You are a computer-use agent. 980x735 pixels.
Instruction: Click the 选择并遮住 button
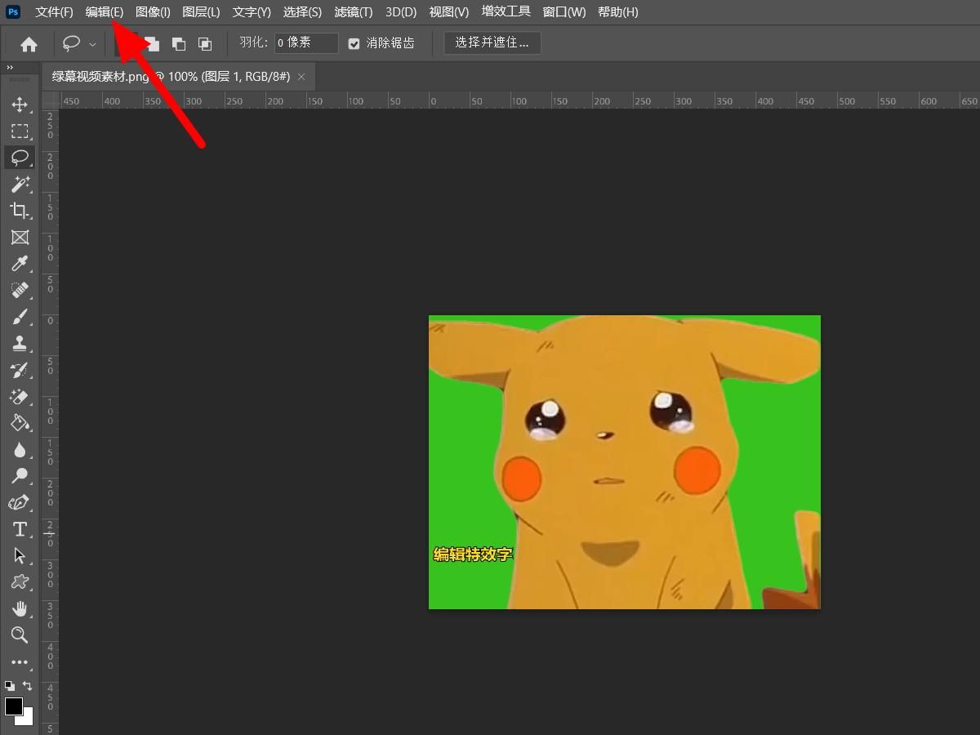pos(492,43)
